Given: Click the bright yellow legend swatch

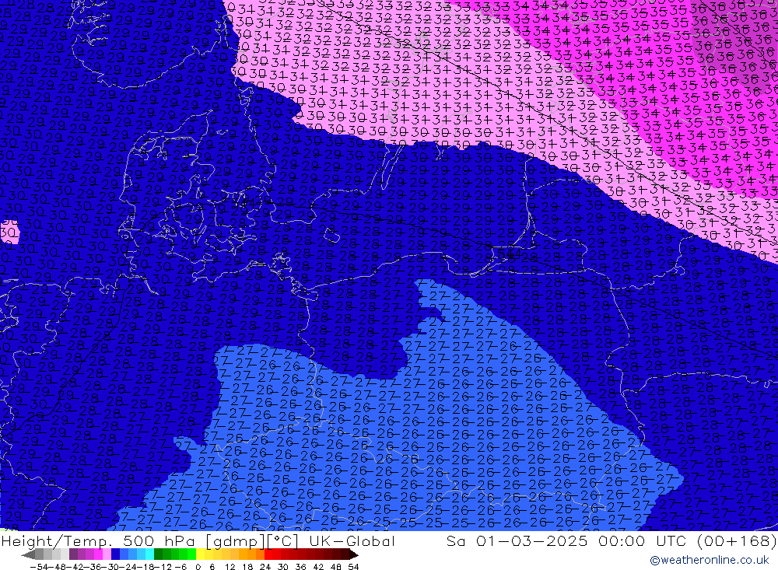Looking at the screenshot, I should [201, 554].
